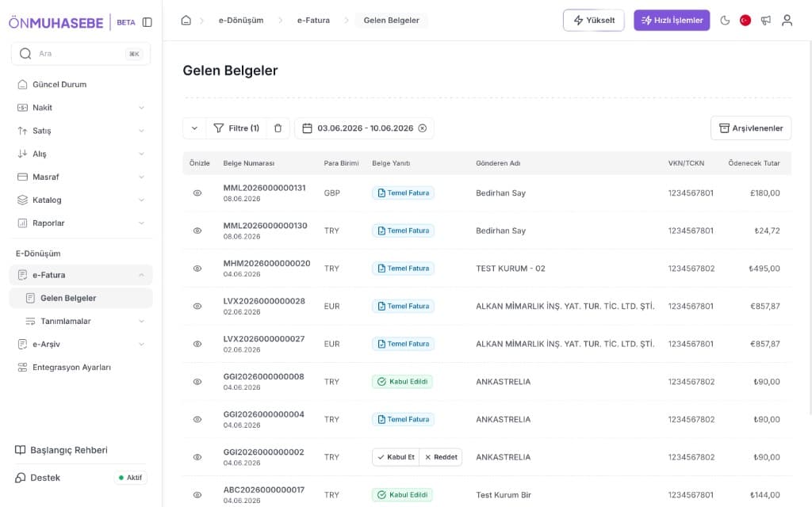The height and width of the screenshot is (507, 812).
Task: Open announcements megaphone icon
Action: point(766,20)
